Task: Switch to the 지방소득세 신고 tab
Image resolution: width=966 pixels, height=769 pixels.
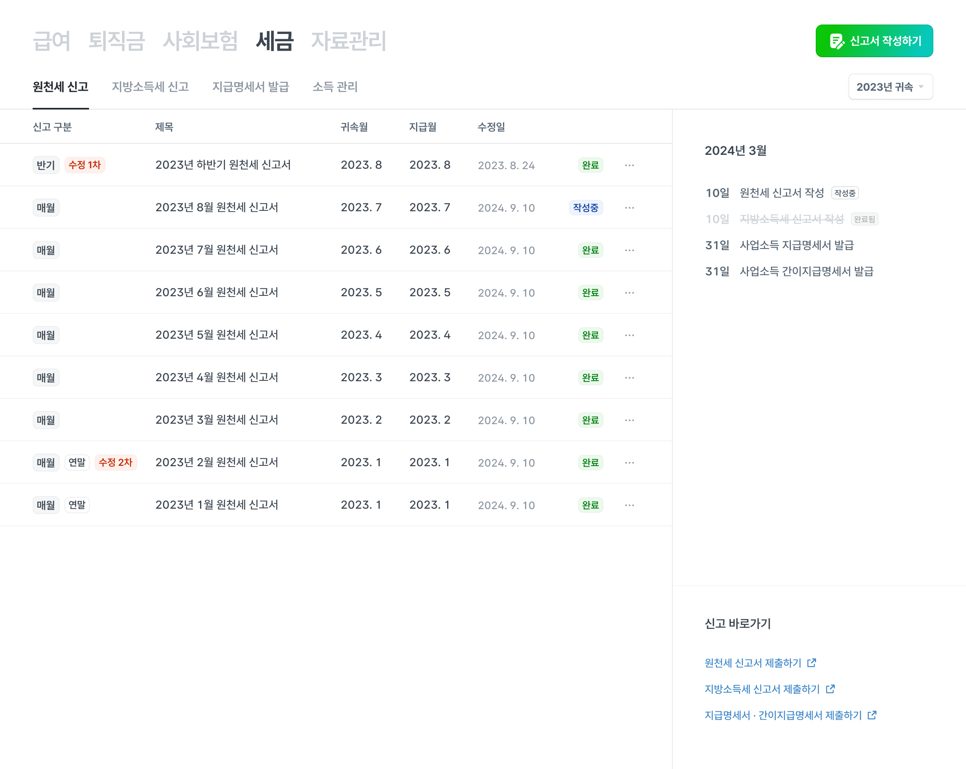Action: (150, 87)
